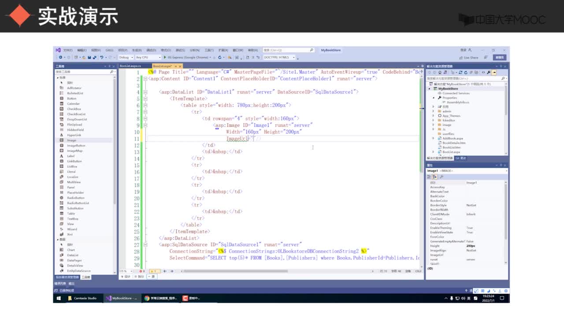Start IIS Express with the green play icon
Screen dimensions: 564x317
pyautogui.click(x=165, y=57)
